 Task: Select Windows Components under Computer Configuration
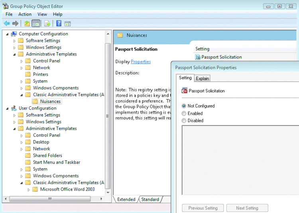(x=56, y=88)
